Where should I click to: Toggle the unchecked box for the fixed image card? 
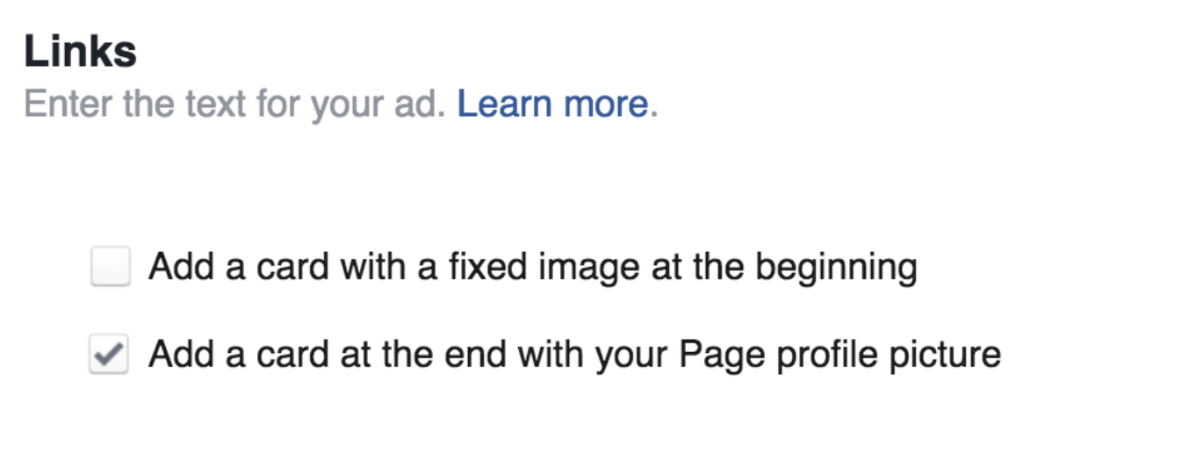coord(111,267)
